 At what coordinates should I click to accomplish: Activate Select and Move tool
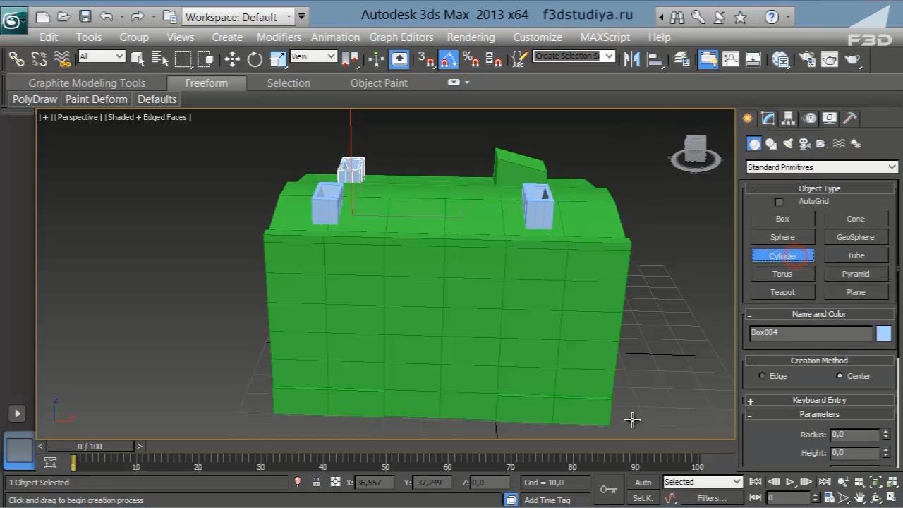(x=232, y=59)
